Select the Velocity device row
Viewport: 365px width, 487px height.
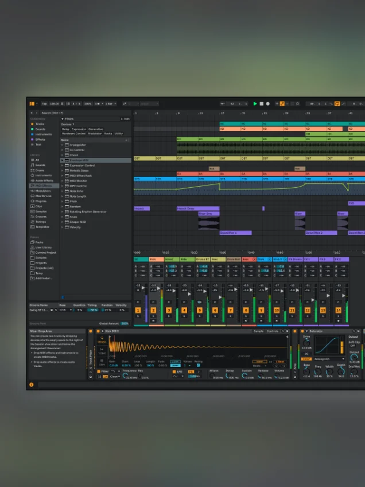coord(96,227)
